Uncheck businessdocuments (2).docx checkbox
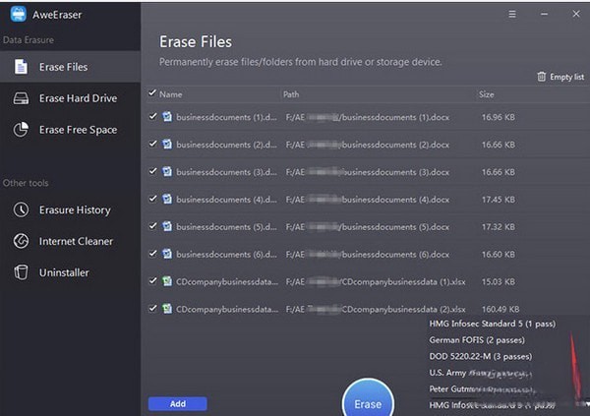 pos(152,144)
